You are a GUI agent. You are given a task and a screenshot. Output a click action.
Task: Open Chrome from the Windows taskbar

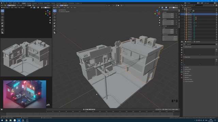[x=6, y=120]
